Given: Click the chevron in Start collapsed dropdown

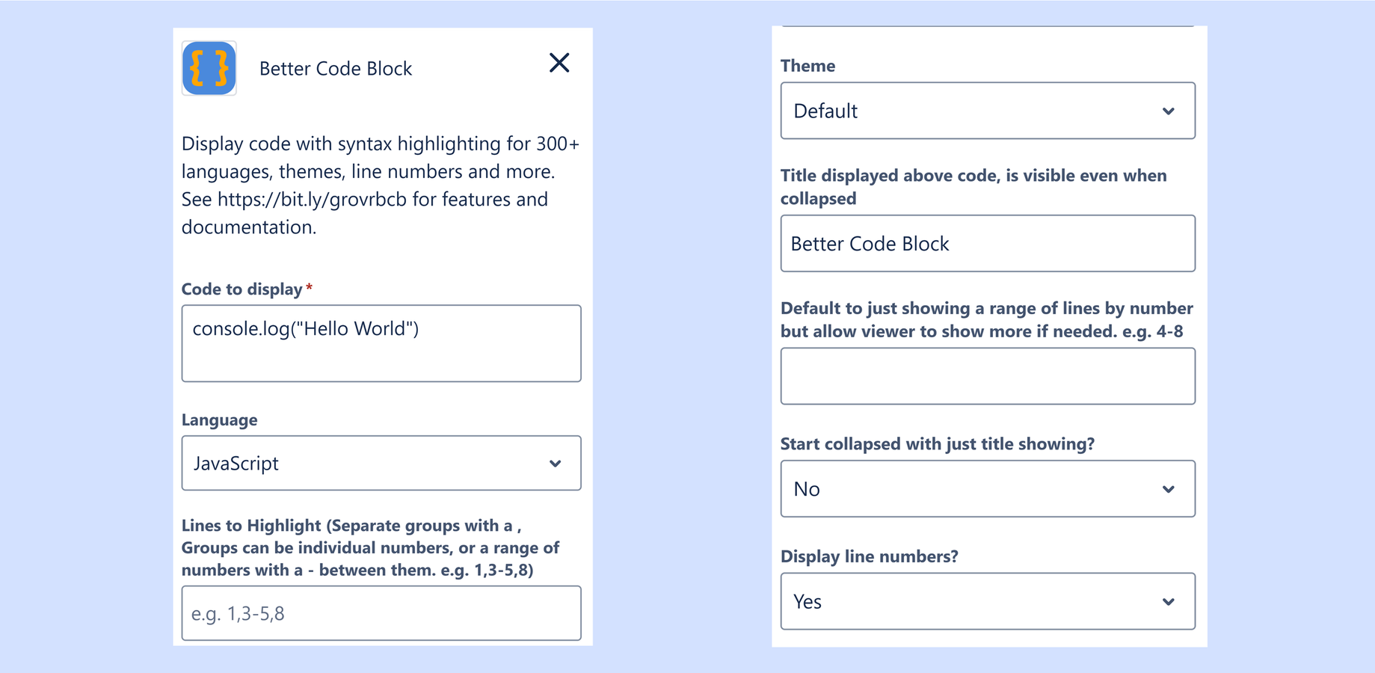Looking at the screenshot, I should (1169, 489).
